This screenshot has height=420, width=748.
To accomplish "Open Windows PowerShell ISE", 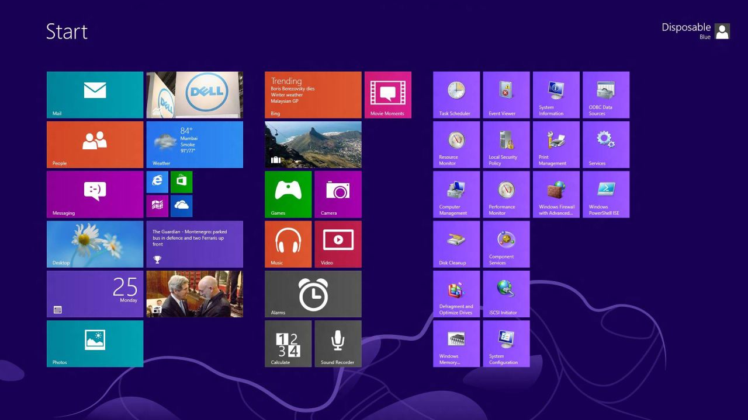I will pyautogui.click(x=606, y=194).
